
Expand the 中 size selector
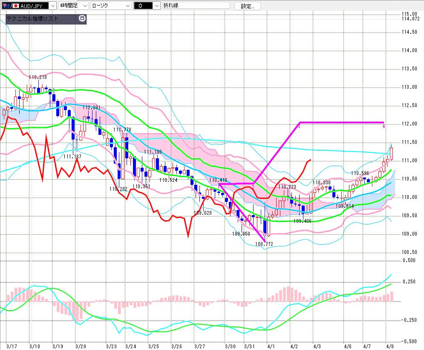[156, 6]
